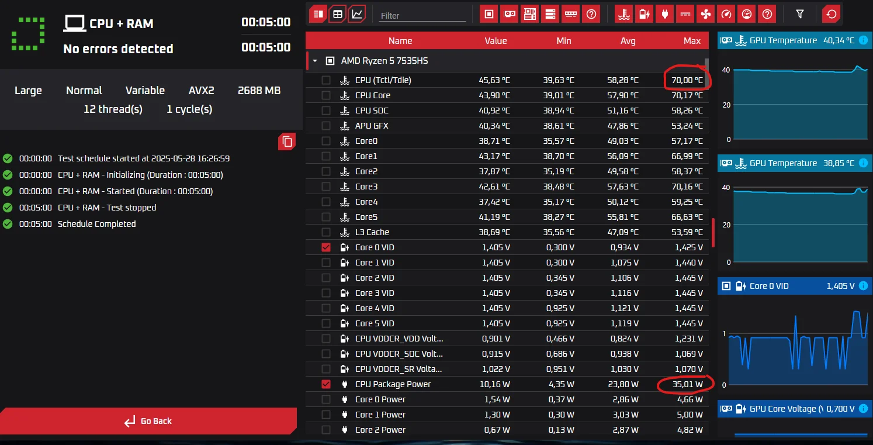The height and width of the screenshot is (445, 873).
Task: Toggle the current sensor filter icon
Action: (685, 14)
